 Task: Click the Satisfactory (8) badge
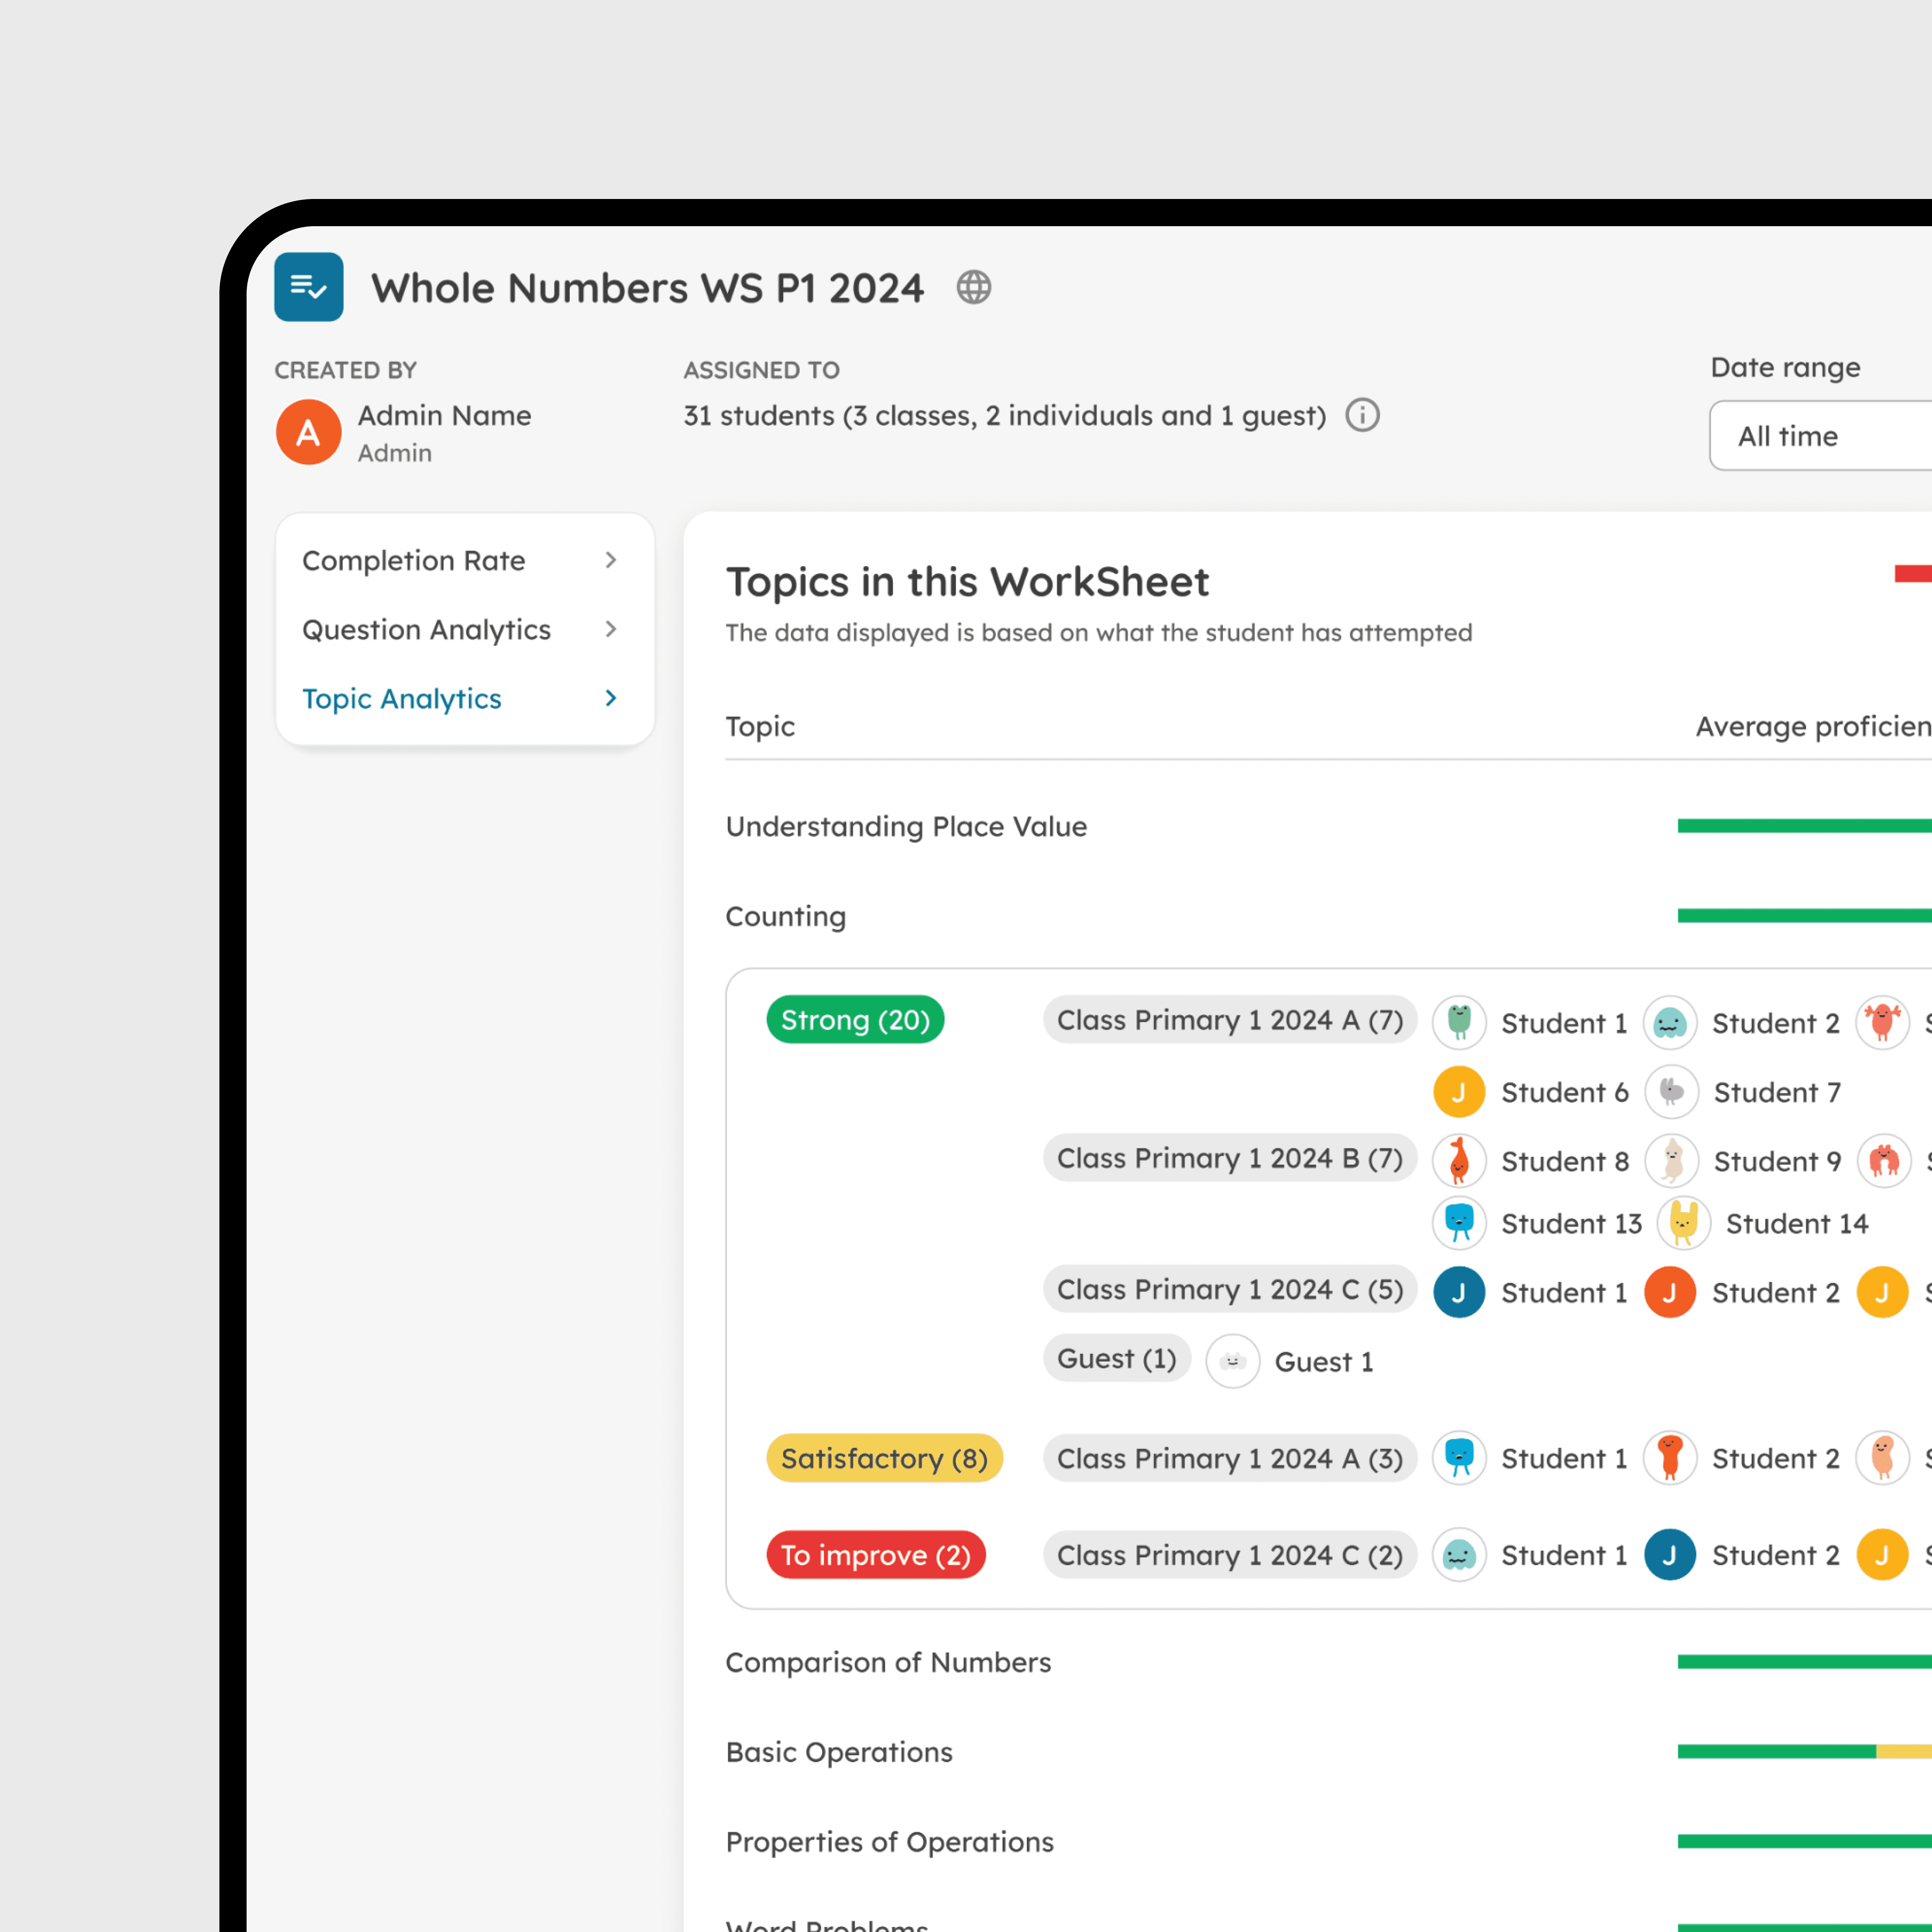[884, 1458]
